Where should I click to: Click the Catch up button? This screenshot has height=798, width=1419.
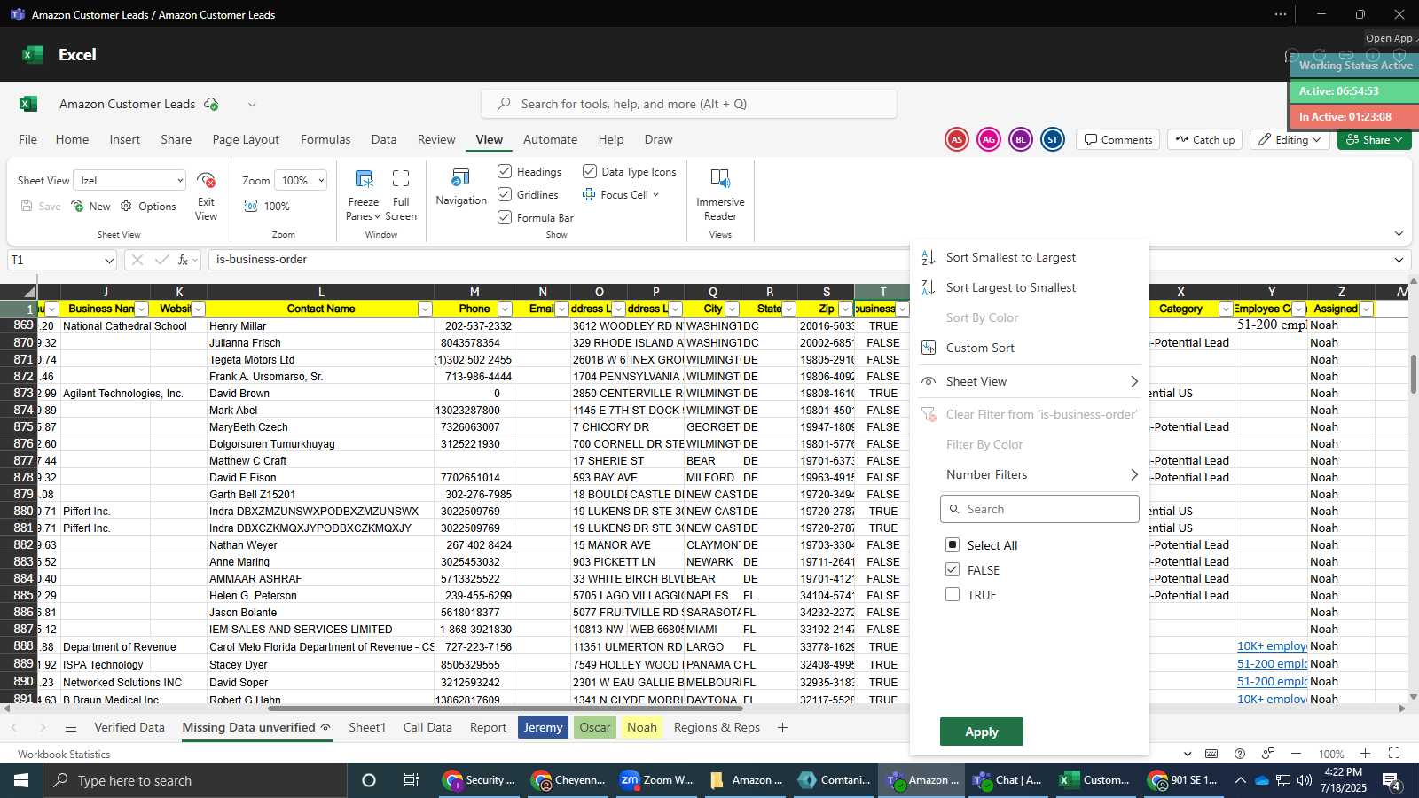1204,139
